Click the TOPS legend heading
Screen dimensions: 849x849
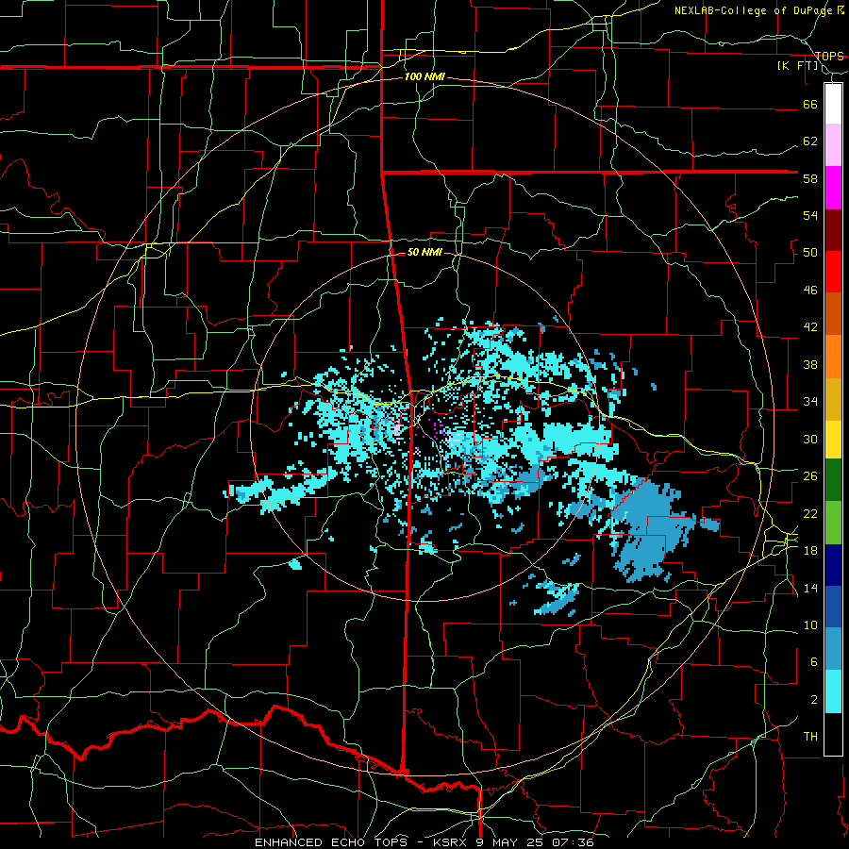(x=829, y=56)
